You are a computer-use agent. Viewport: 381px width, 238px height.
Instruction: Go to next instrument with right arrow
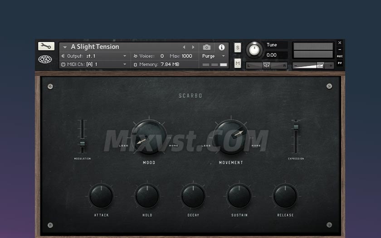click(x=193, y=47)
